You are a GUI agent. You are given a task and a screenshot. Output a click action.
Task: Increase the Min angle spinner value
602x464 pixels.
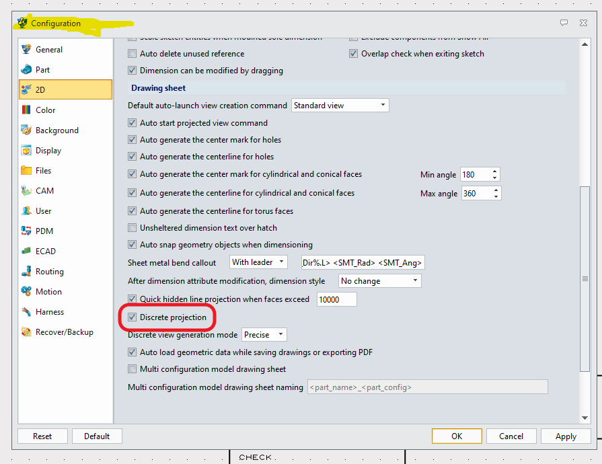pyautogui.click(x=495, y=171)
